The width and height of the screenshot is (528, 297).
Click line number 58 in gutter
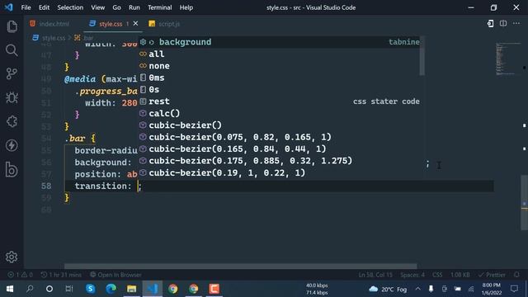click(46, 186)
